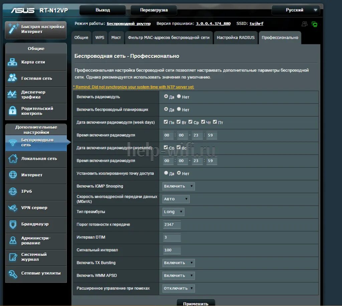
Task: Select Да for Включить радиомодуль
Action: pyautogui.click(x=166, y=96)
